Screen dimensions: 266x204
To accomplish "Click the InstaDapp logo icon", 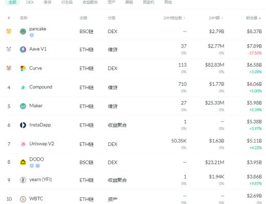I will click(23, 125).
